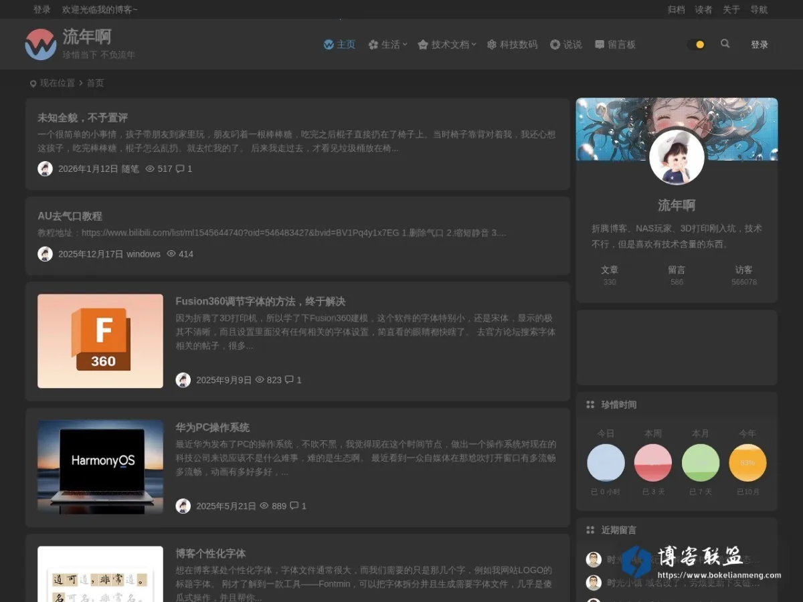
Task: Click author avatar on AU去气口教程 post
Action: tap(45, 254)
